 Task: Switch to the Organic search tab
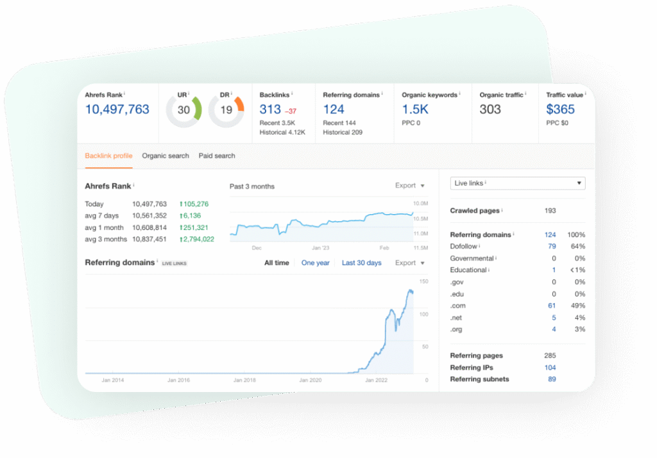(166, 156)
